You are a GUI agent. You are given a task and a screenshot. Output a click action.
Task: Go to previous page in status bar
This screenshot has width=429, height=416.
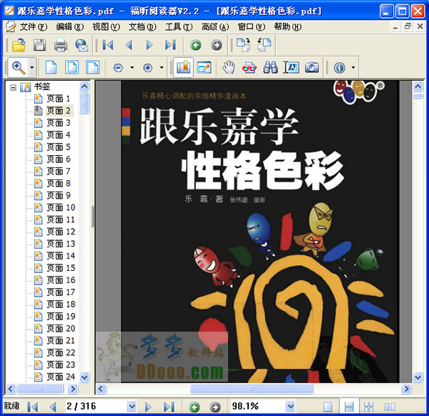pos(53,407)
